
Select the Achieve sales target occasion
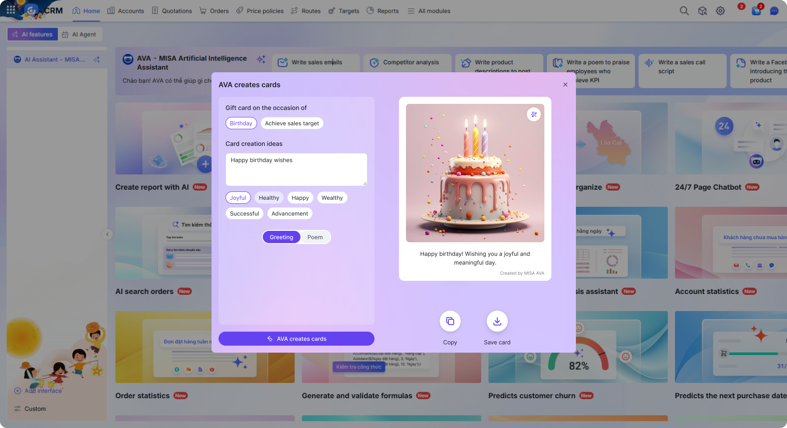[292, 123]
